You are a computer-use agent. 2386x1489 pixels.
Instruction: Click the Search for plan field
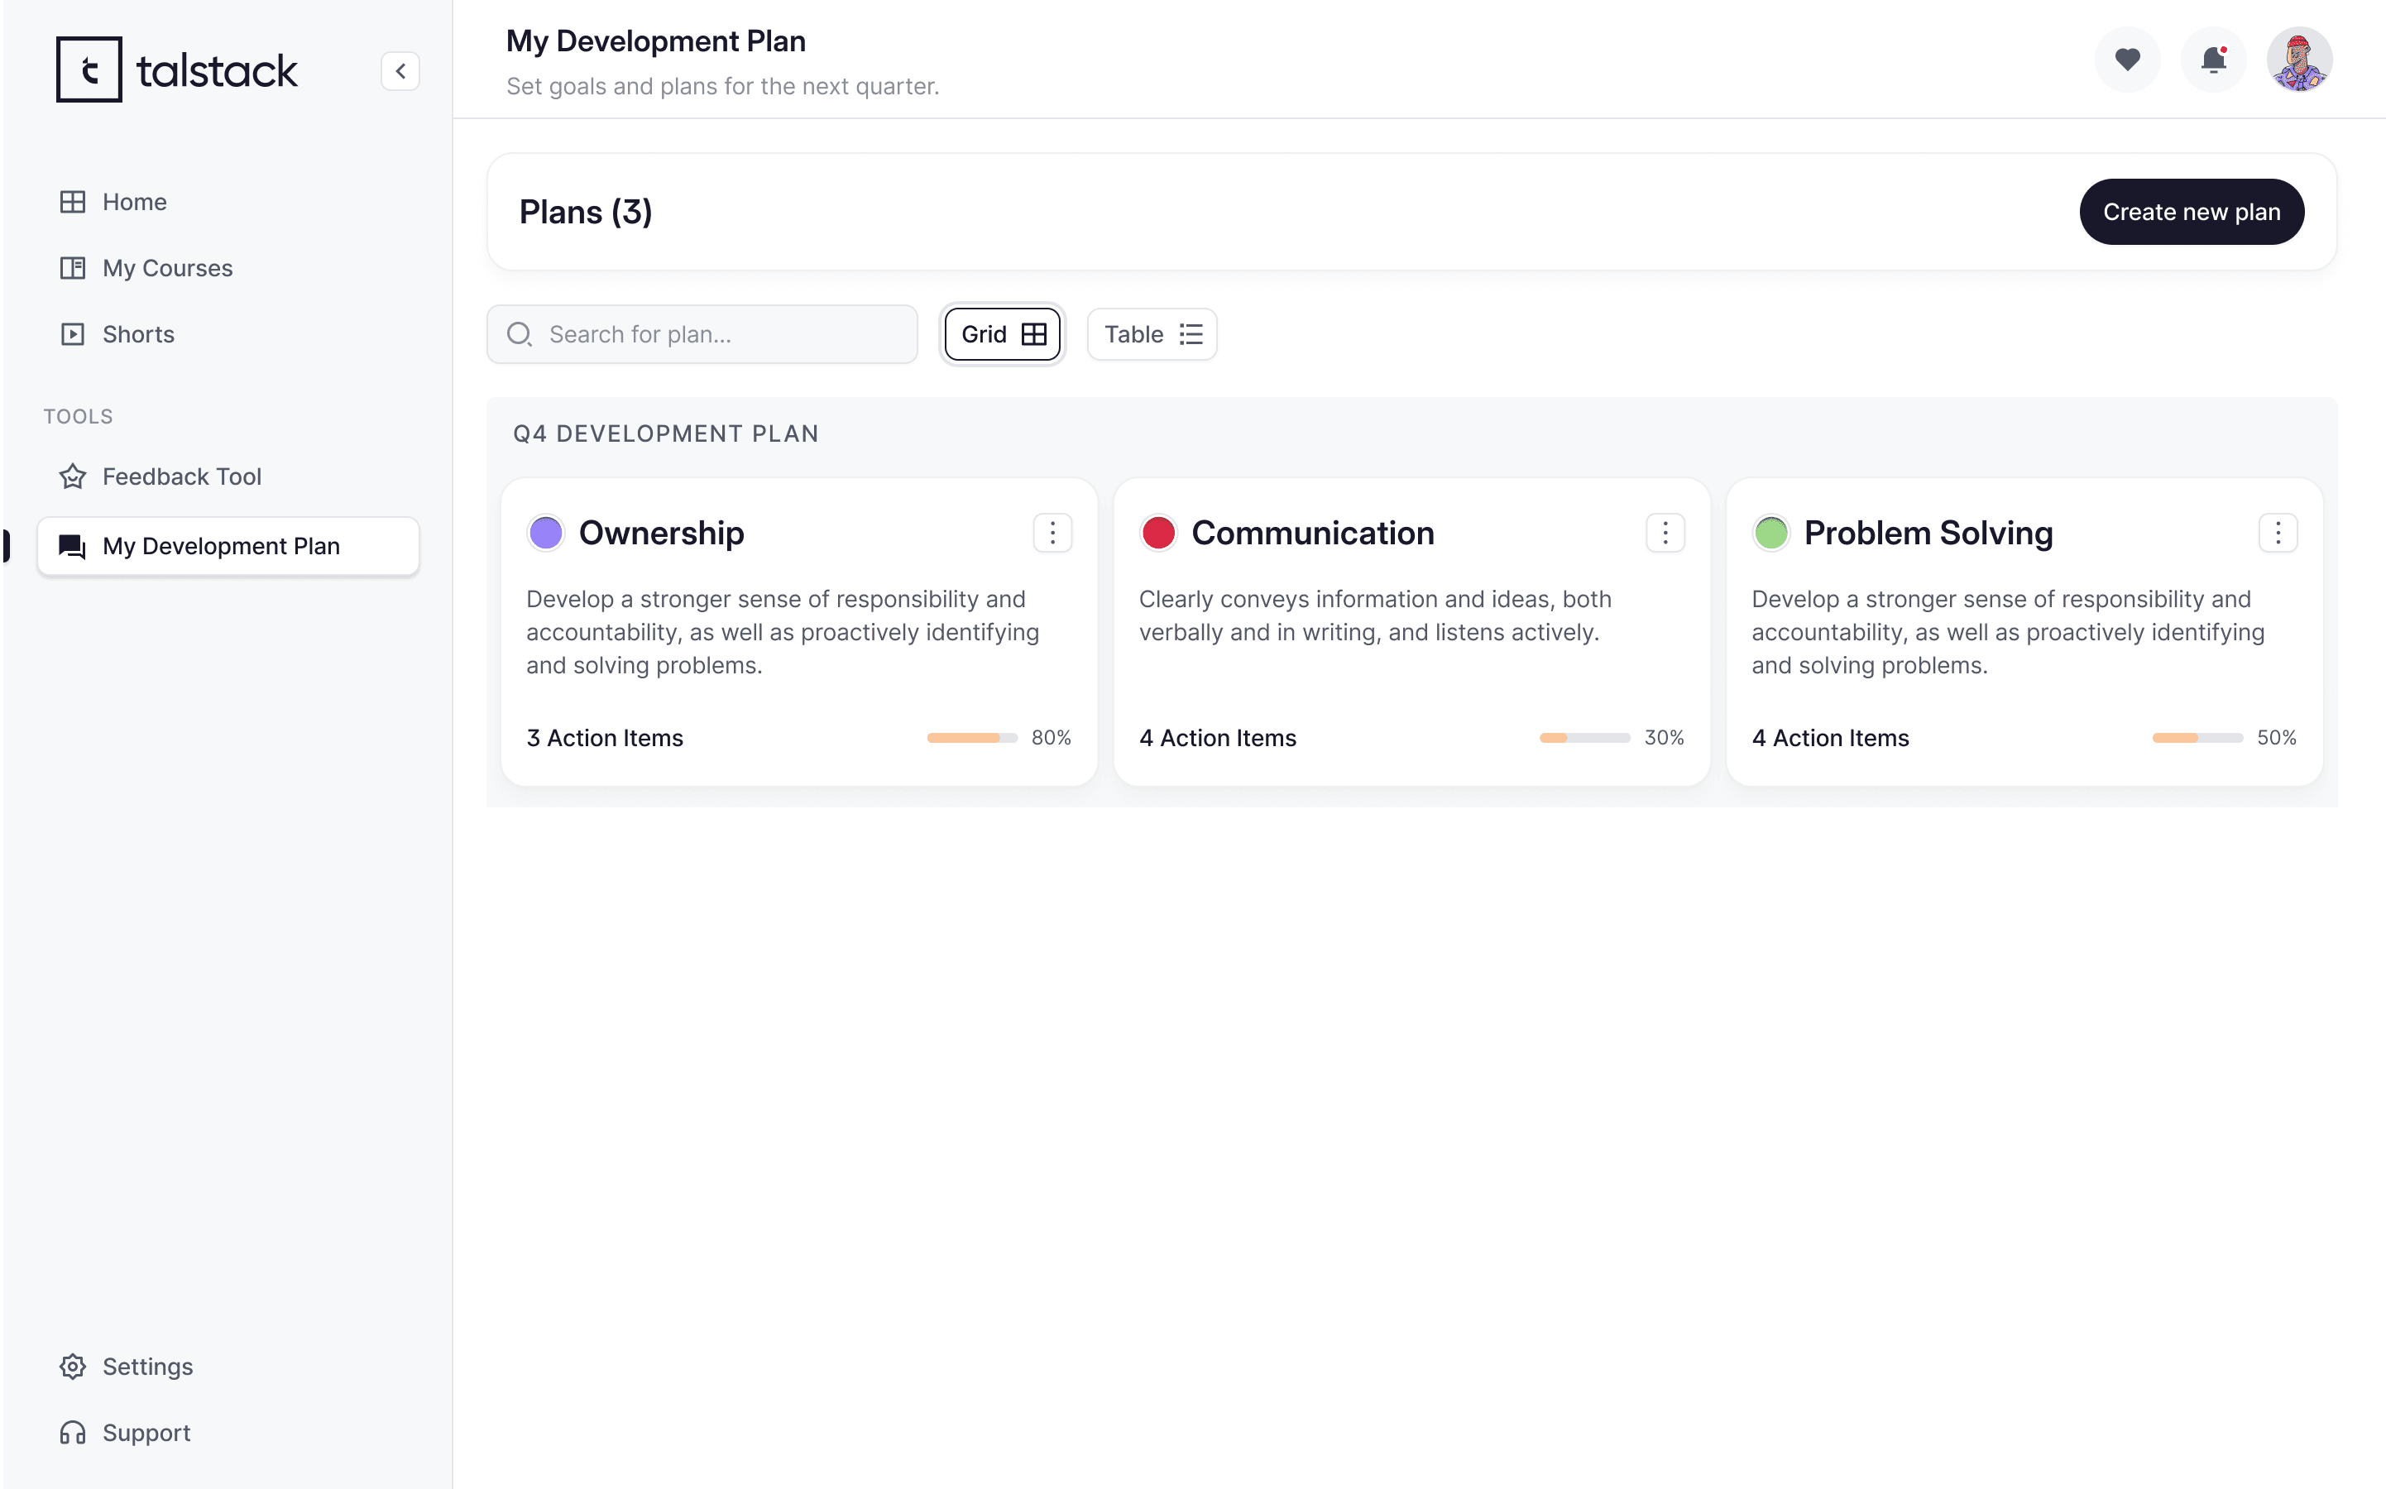tap(719, 334)
